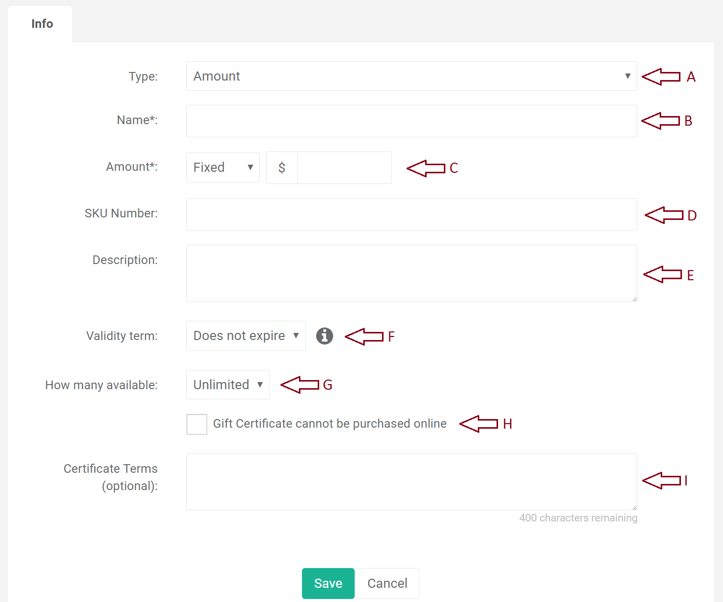
Task: Click the '400 characters remaining' text
Action: pyautogui.click(x=578, y=518)
